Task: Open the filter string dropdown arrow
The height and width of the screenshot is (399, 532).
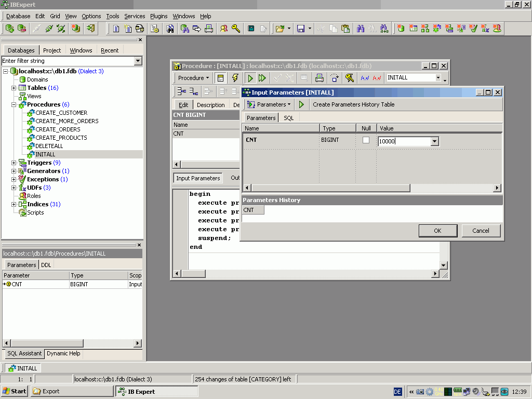Action: (138, 61)
